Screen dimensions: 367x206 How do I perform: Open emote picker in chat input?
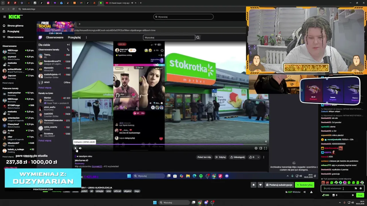point(361,188)
